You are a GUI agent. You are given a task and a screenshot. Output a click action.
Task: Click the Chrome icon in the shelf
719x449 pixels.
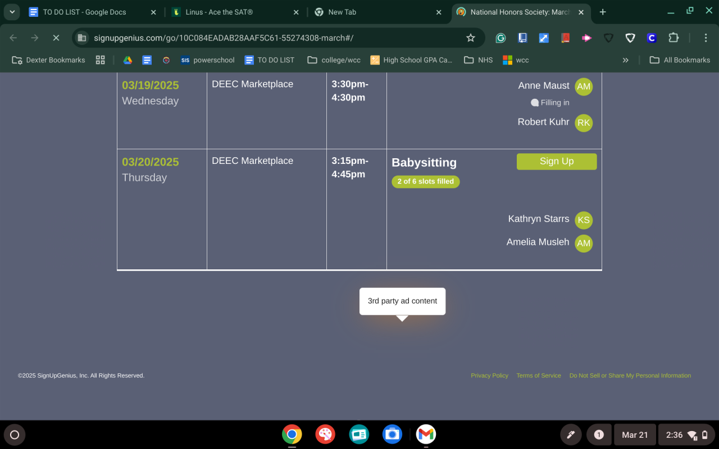(292, 434)
